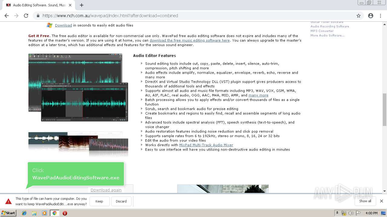Click scrollbar down arrow

click(385, 191)
